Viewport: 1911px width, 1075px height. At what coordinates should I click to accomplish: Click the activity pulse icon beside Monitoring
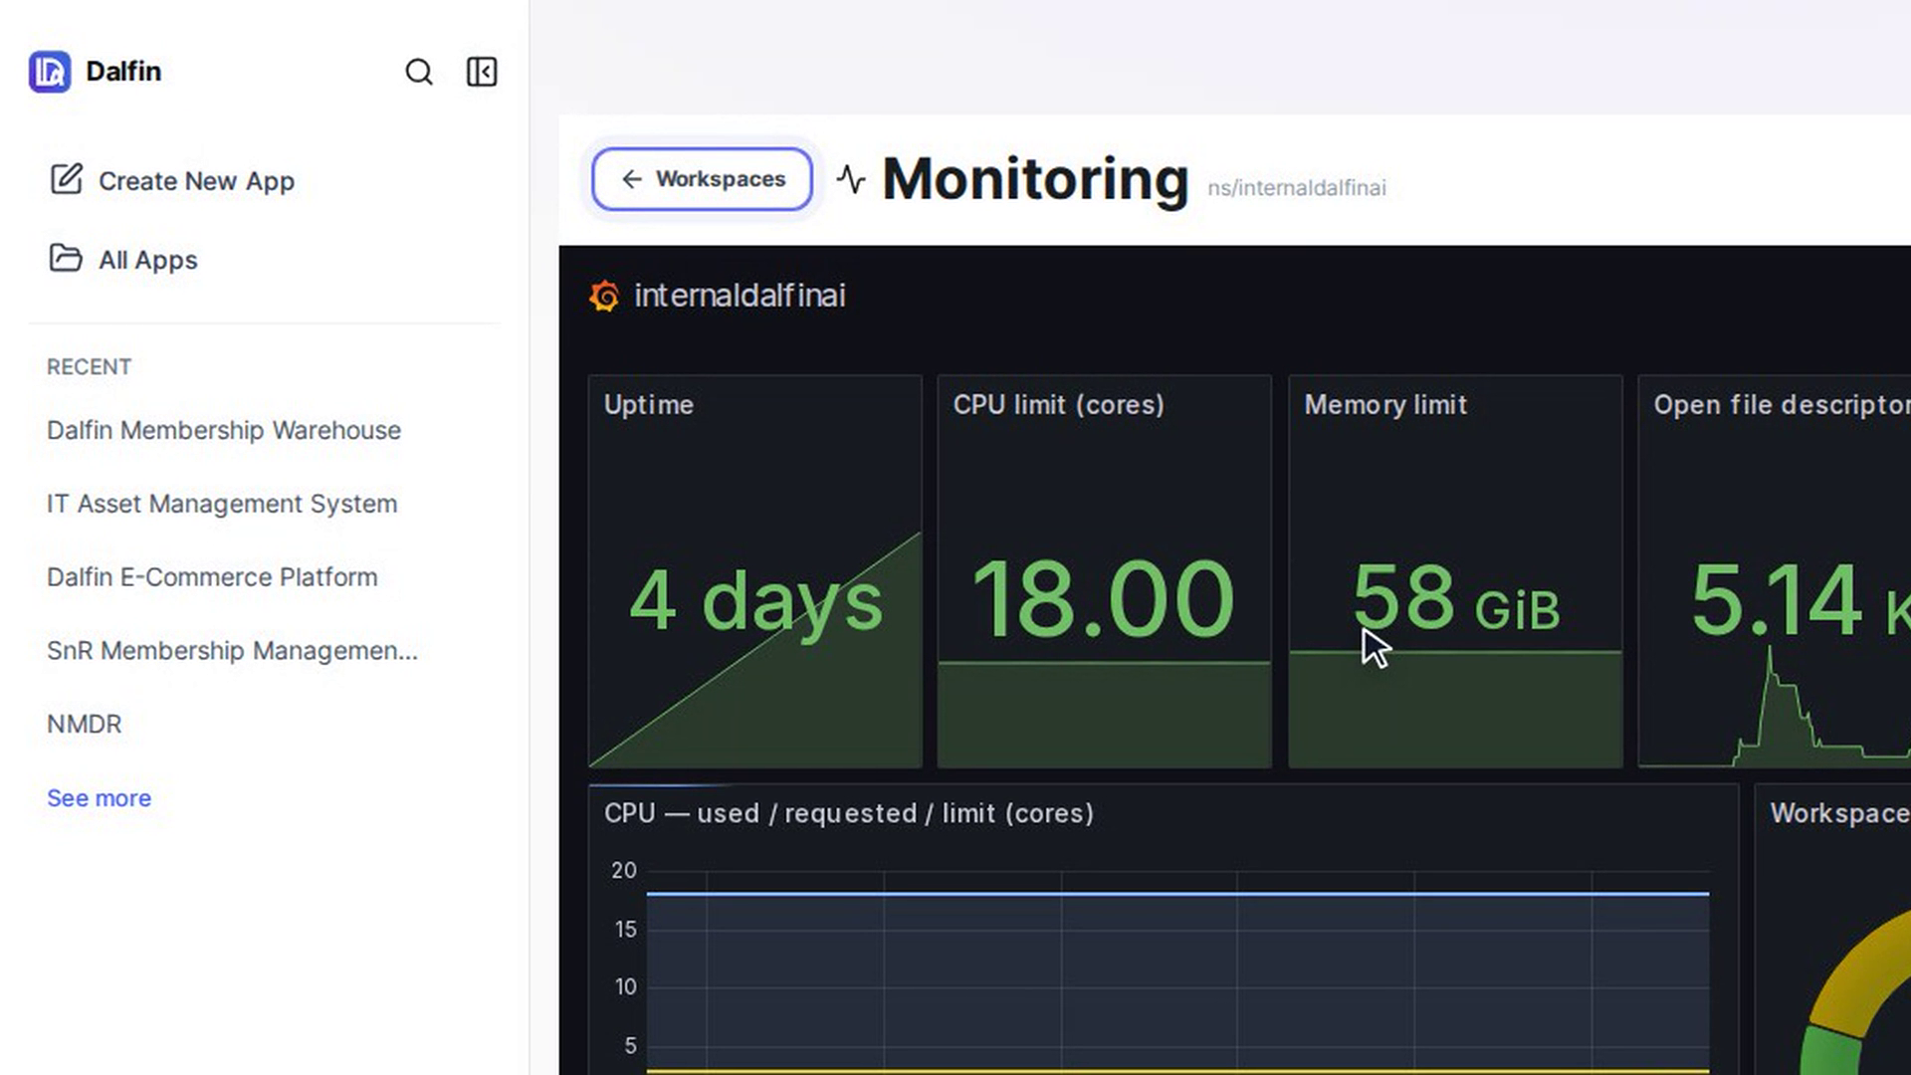851,179
